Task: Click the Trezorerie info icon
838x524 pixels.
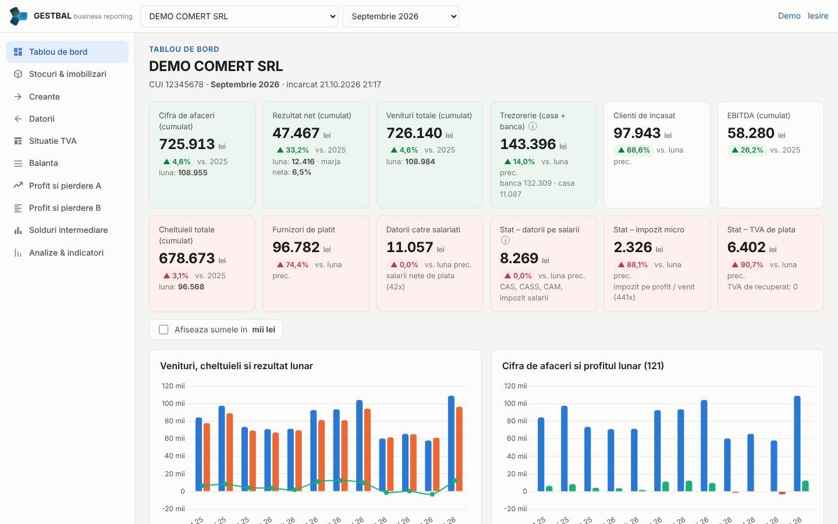Action: click(532, 126)
